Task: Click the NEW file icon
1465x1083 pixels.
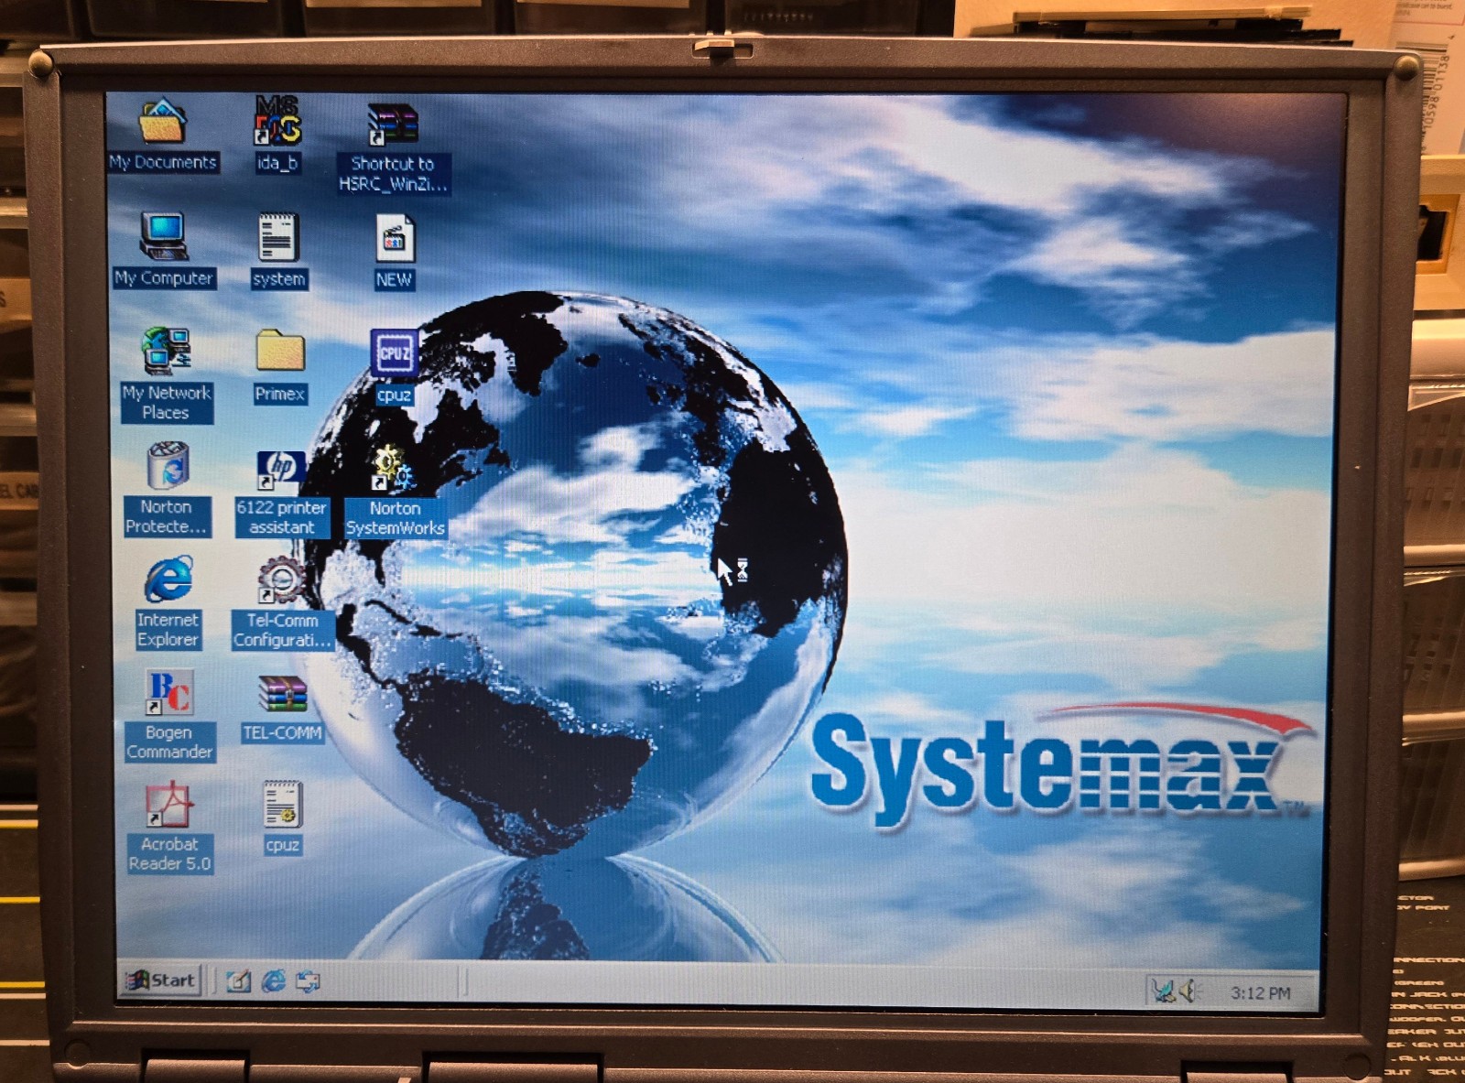Action: 395,239
